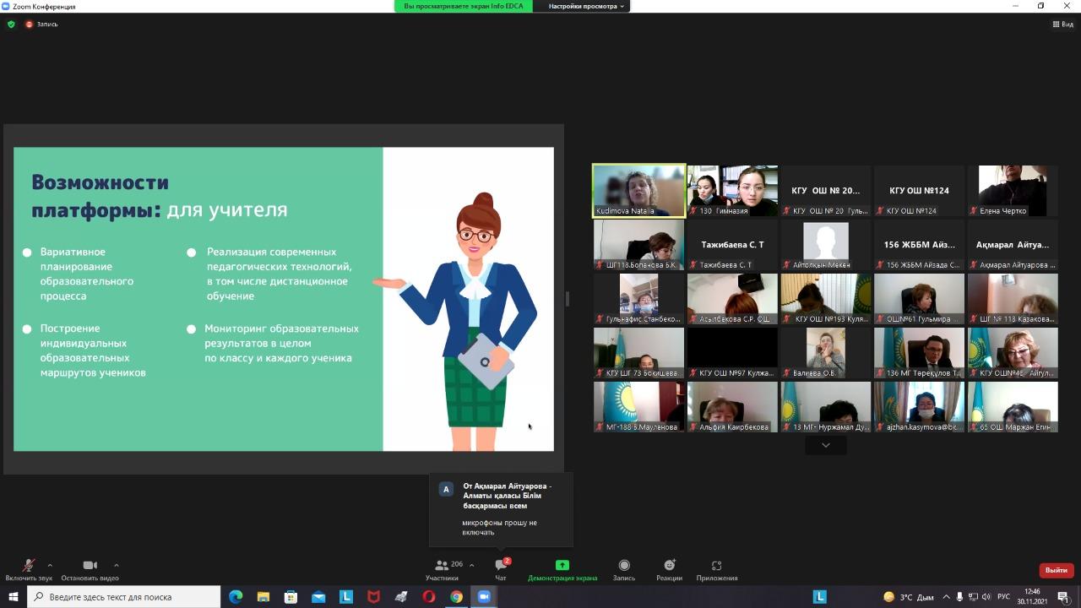This screenshot has width=1081, height=608.
Task: Click Windows taskbar search field
Action: click(x=124, y=597)
